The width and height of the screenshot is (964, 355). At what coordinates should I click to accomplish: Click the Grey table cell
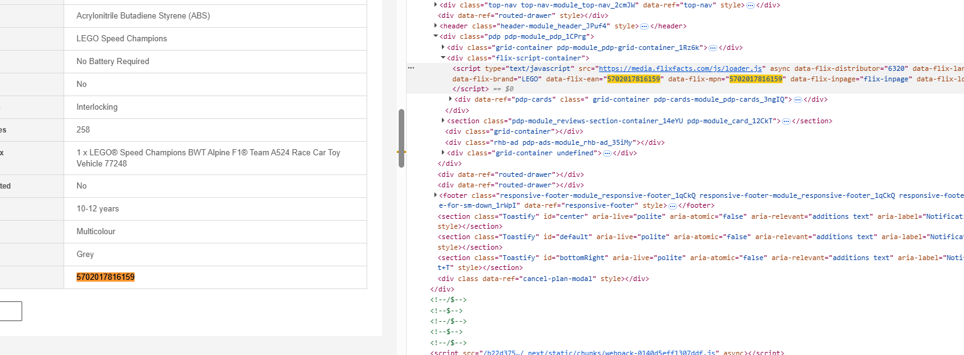[215, 255]
